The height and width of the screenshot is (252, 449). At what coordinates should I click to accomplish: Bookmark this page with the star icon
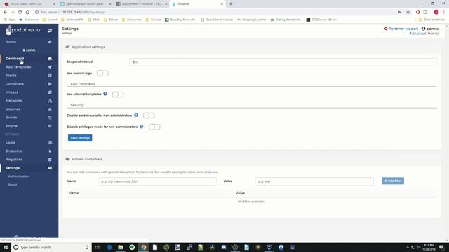pos(408,13)
